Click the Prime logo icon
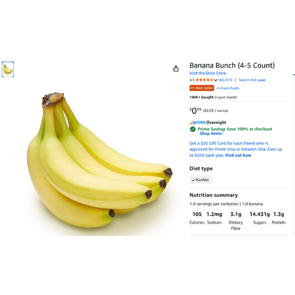This screenshot has height=295, width=295. pos(197,123)
